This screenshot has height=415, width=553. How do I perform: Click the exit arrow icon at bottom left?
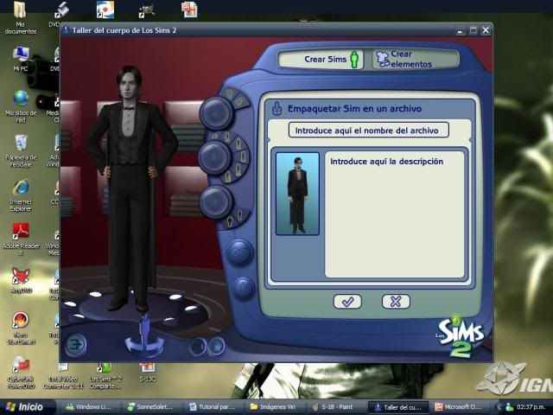[75, 344]
